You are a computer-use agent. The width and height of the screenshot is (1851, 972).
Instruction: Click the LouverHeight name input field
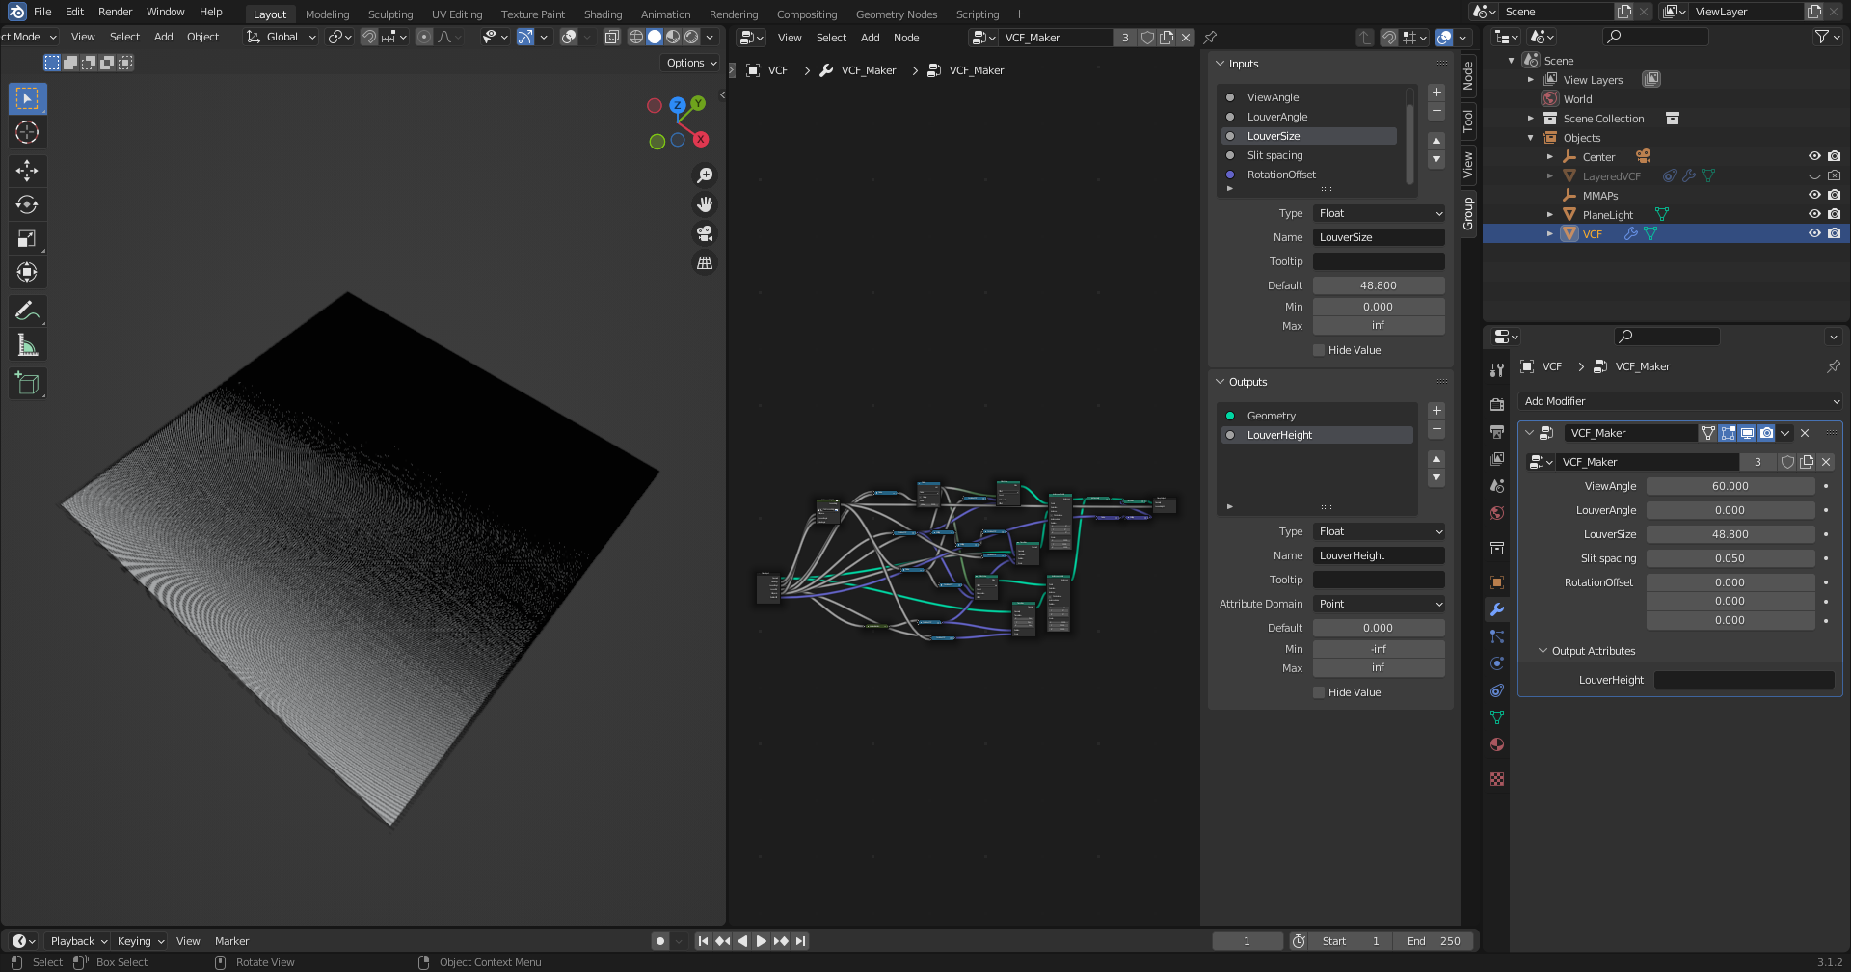coord(1379,555)
